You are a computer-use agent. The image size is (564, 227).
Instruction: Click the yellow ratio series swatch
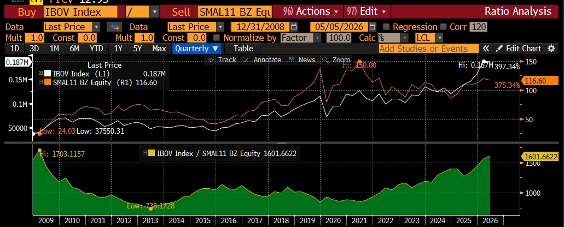(152, 153)
